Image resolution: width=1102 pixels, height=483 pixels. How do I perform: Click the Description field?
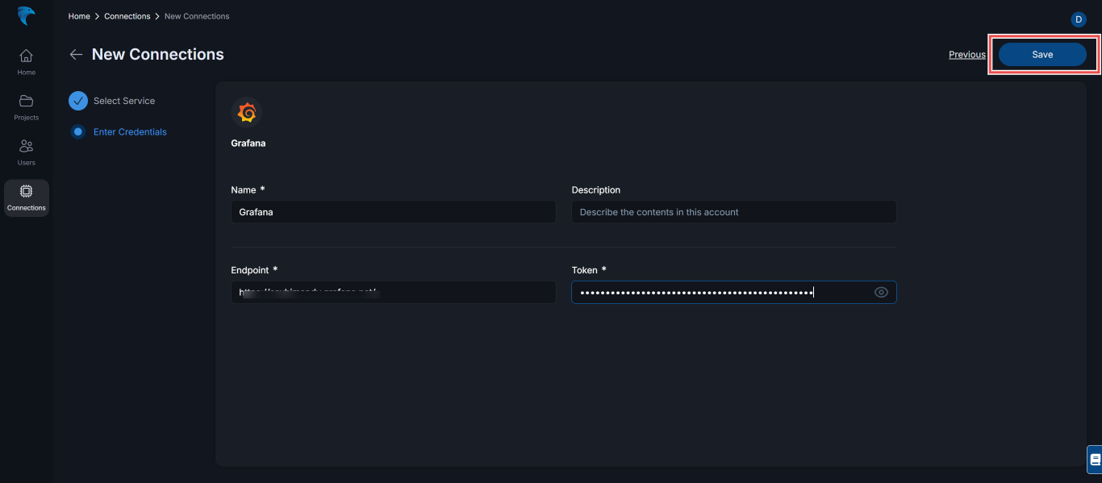coord(733,211)
